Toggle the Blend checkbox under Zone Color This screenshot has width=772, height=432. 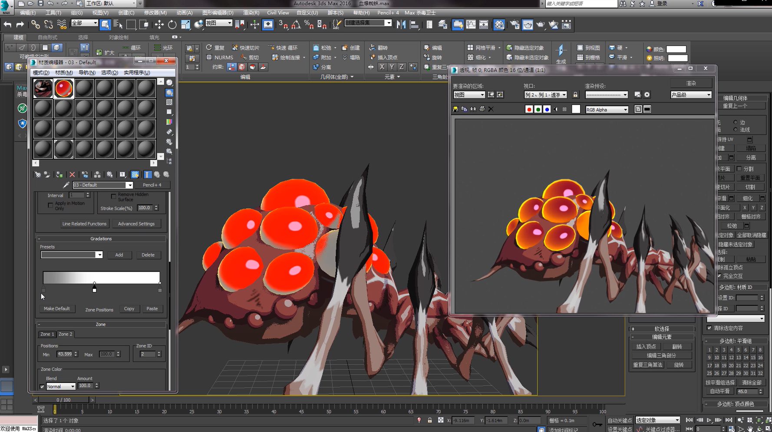click(x=42, y=386)
